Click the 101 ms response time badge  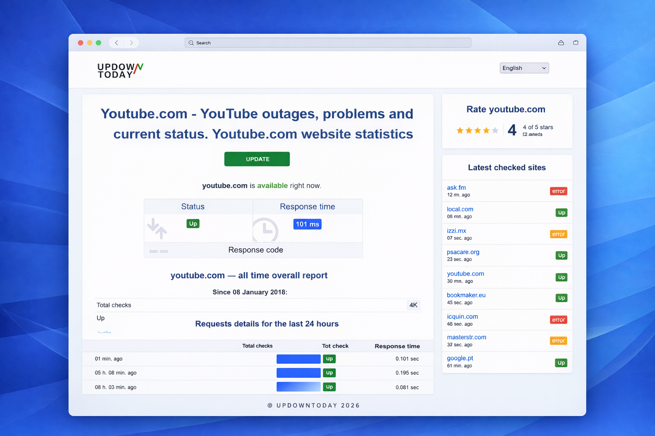tap(307, 224)
